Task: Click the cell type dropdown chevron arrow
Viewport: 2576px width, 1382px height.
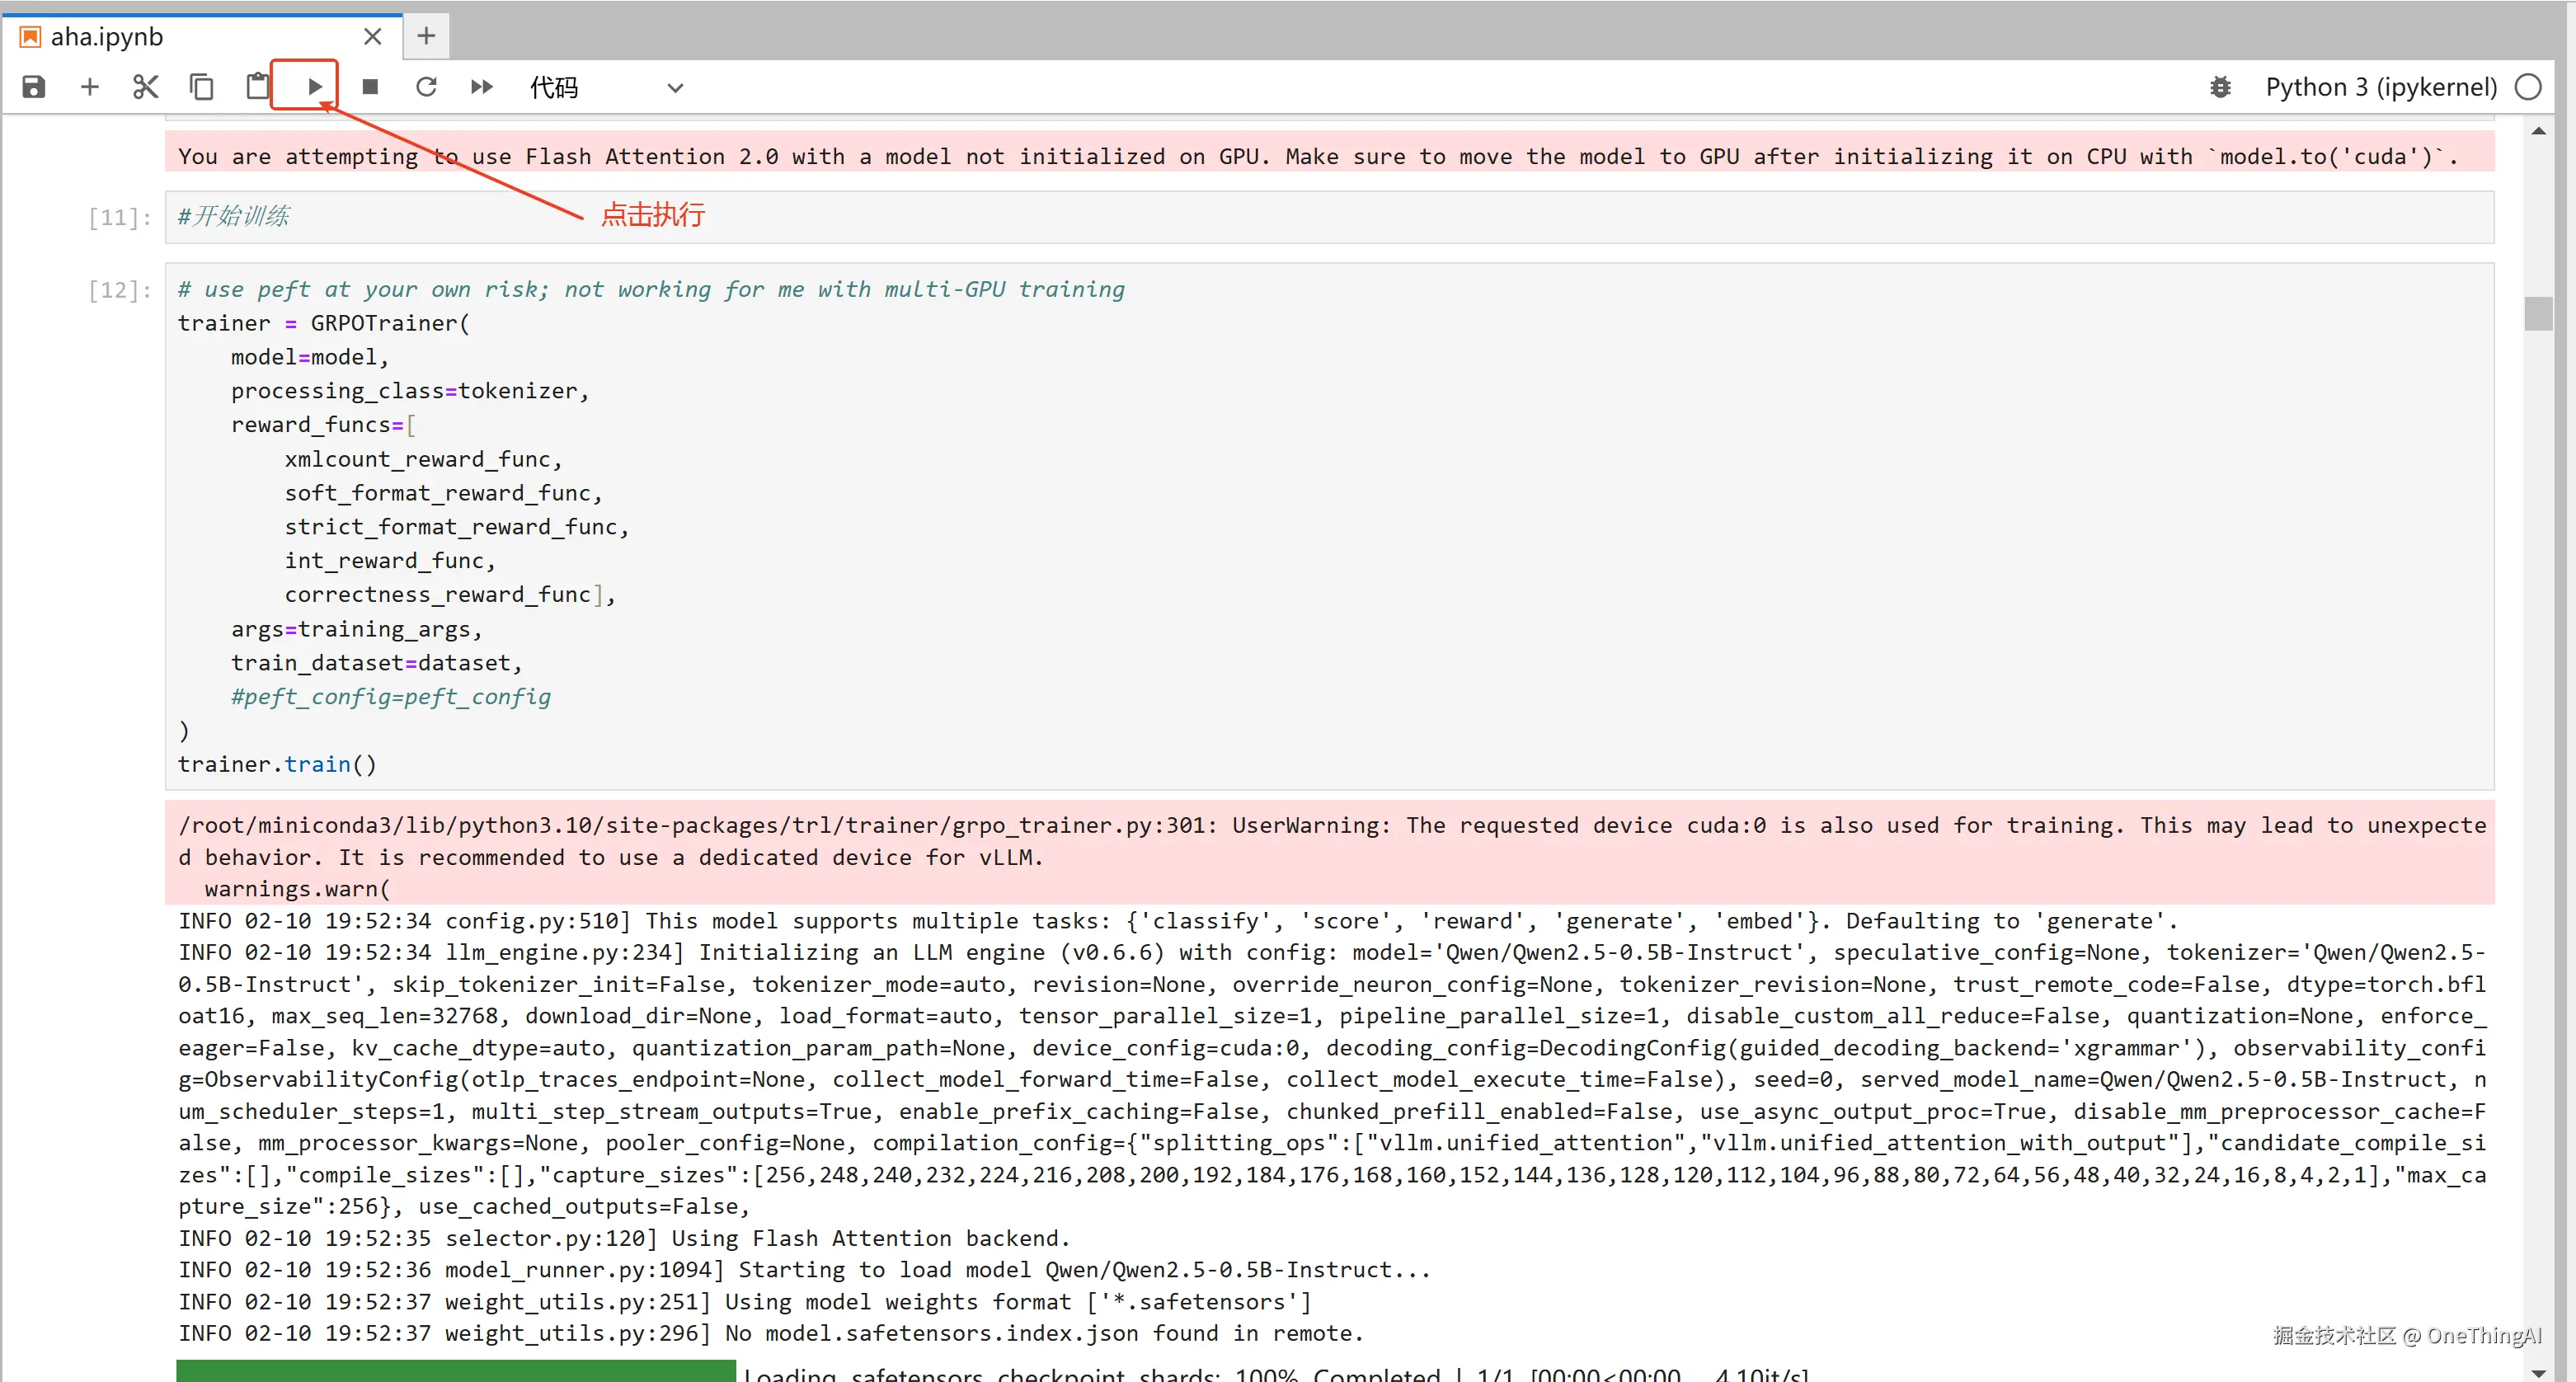Action: pos(676,88)
